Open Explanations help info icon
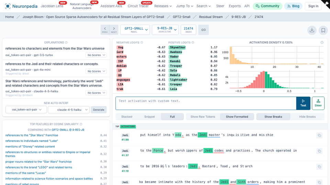 [66, 42]
